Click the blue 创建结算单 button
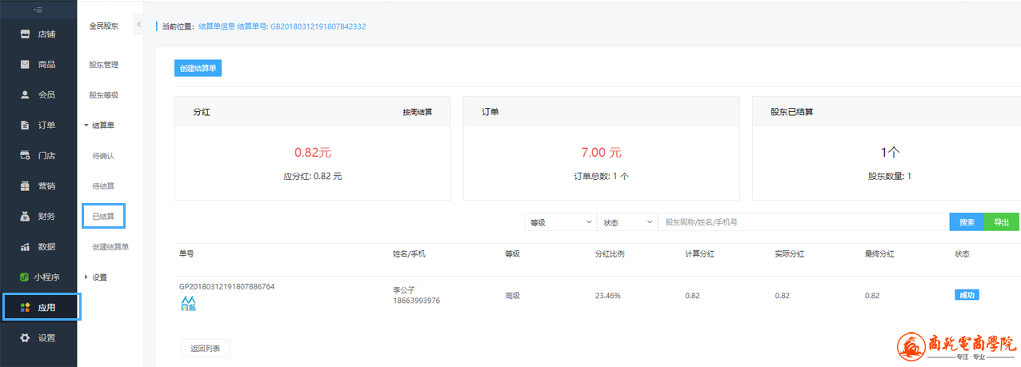1021x367 pixels. tap(198, 69)
